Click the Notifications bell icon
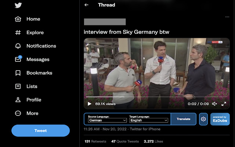Viewport: 235px width, 147px height. 18,46
